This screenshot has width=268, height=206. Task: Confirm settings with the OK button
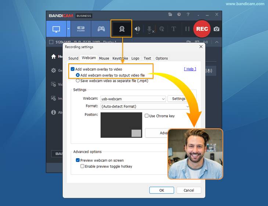[x=162, y=190]
